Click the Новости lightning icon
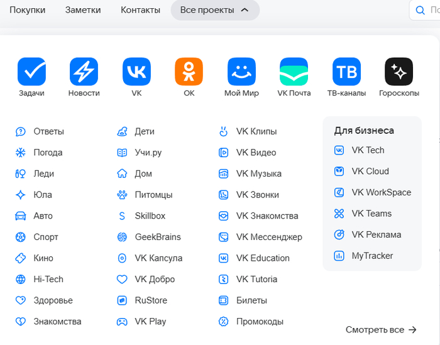Viewport: 440px width, 345px height. point(84,72)
